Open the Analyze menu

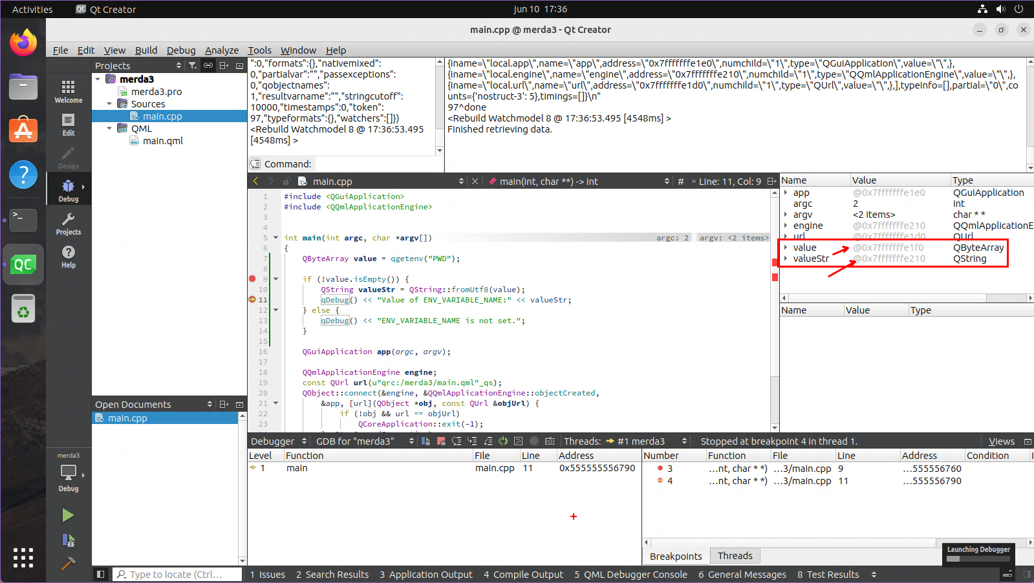coord(222,50)
